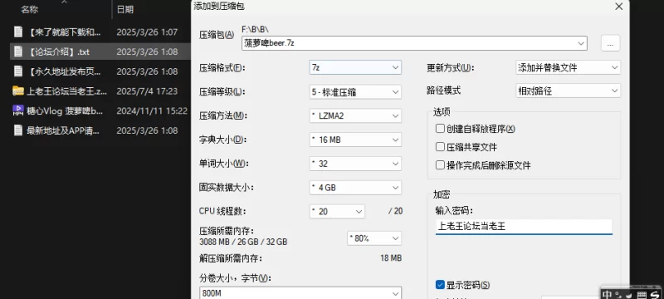Open the 压缩格式 7z dropdown
This screenshot has height=299, width=664.
click(355, 67)
